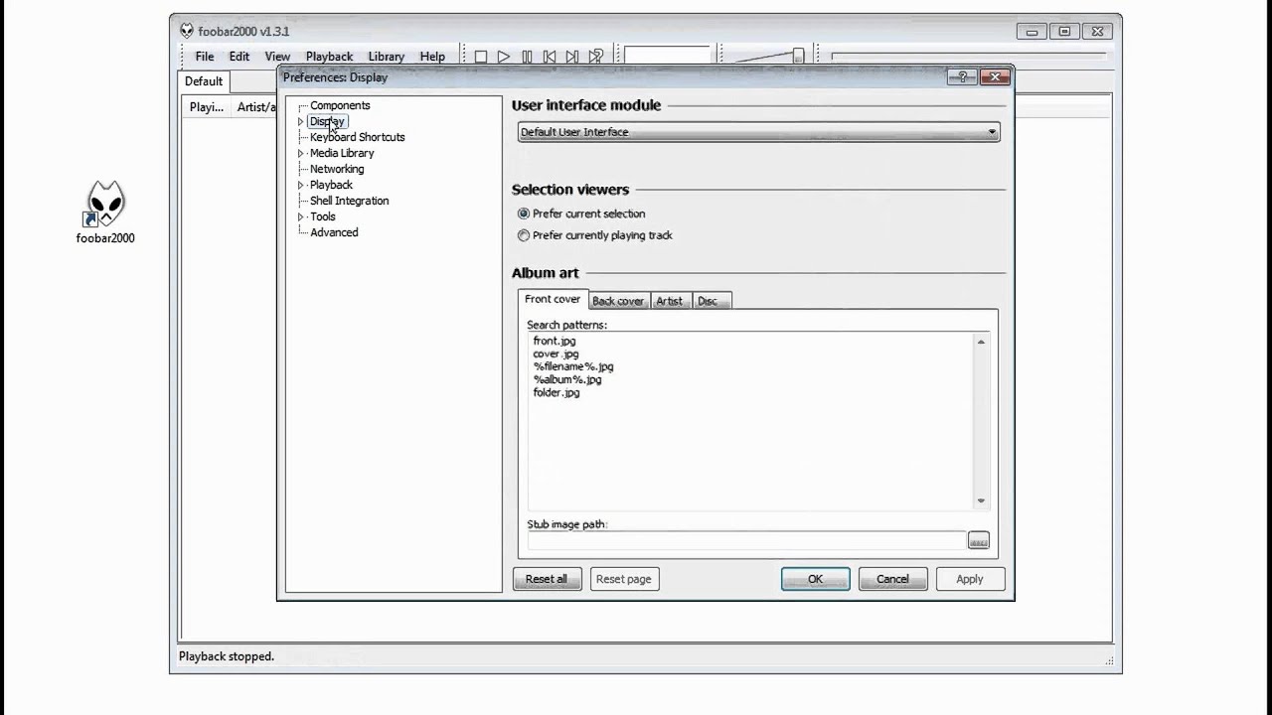Select Keyboard Shortcuts in preferences tree
Viewport: 1272px width, 715px height.
point(358,137)
